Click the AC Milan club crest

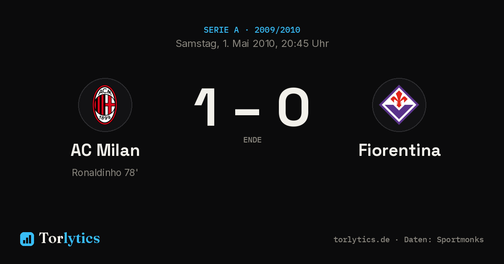[x=105, y=105]
